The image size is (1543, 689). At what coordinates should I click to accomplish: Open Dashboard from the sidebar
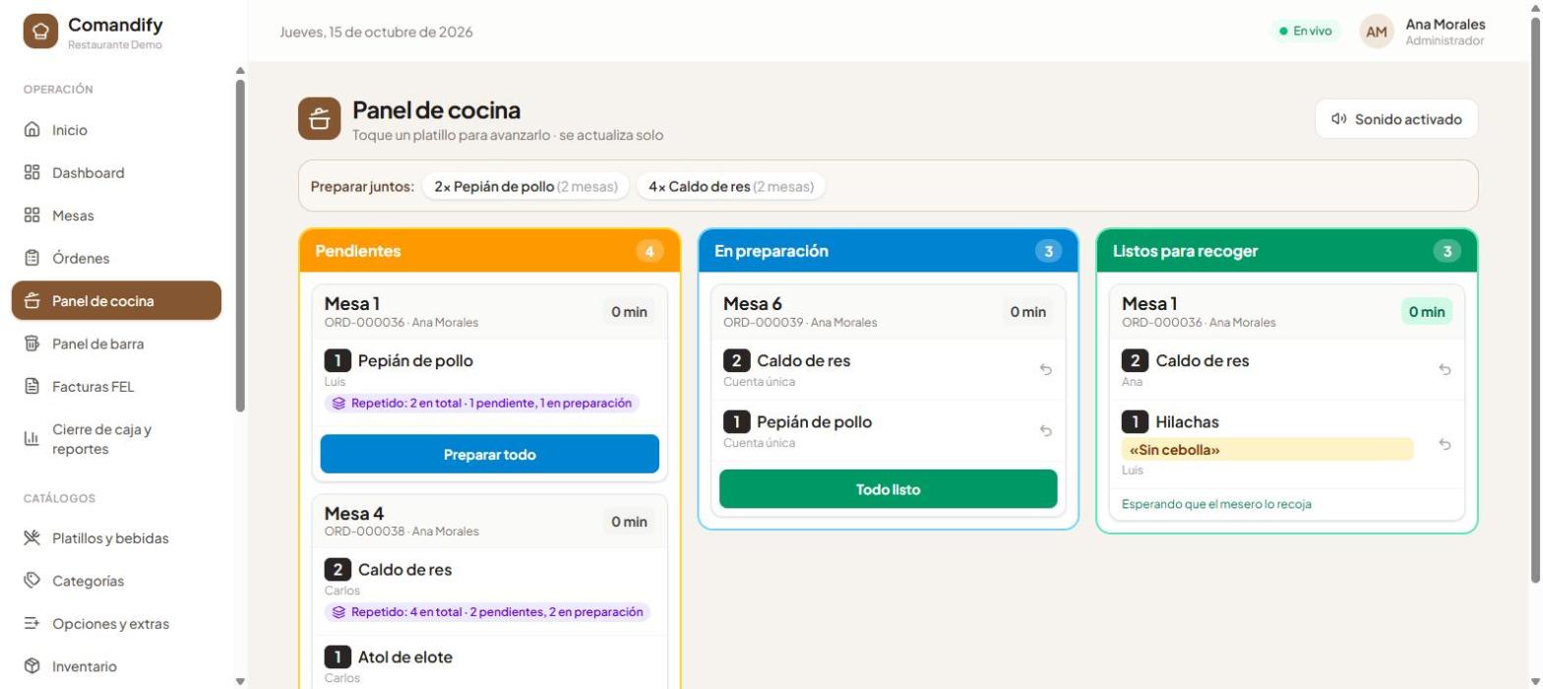pos(116,173)
